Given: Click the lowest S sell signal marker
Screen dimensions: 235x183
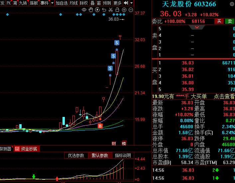Looking at the screenshot, I should click(x=110, y=68).
